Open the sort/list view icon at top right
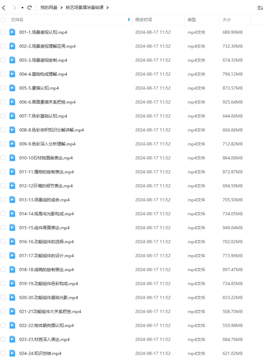265x360 pixels. [260, 8]
